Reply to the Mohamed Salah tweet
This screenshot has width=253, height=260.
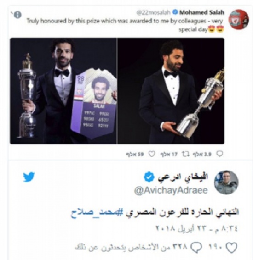(219, 154)
